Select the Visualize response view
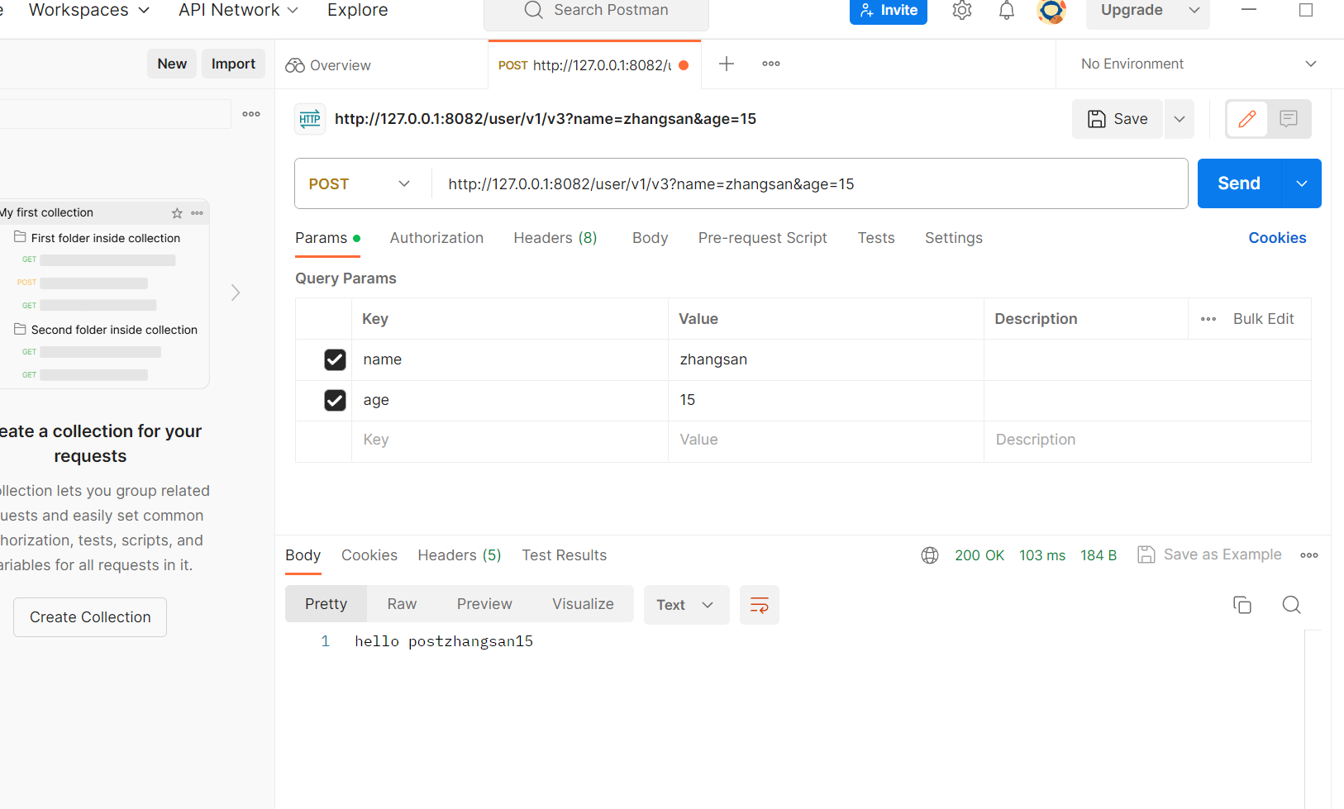The height and width of the screenshot is (809, 1344). (x=583, y=604)
